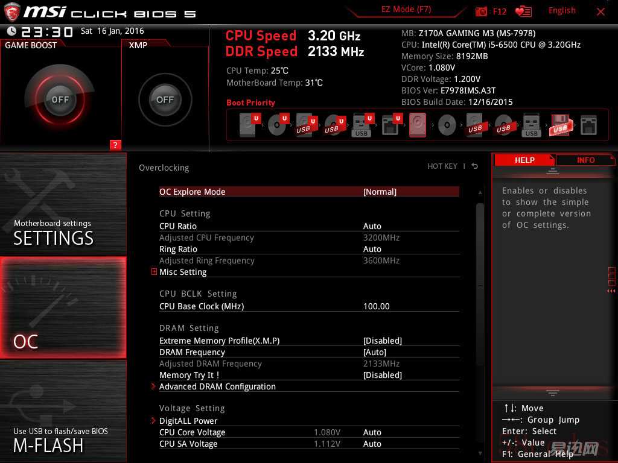Screen dimensions: 618x463
Task: Change Memory Try It ! [Disabled] value
Action: point(382,375)
